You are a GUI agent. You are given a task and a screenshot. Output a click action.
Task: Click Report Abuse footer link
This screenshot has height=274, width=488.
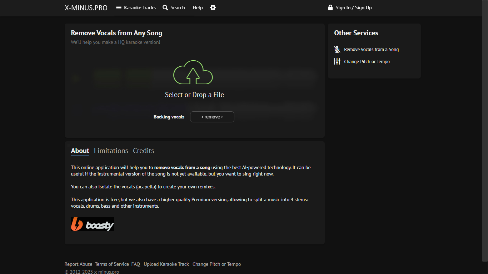coord(78,264)
